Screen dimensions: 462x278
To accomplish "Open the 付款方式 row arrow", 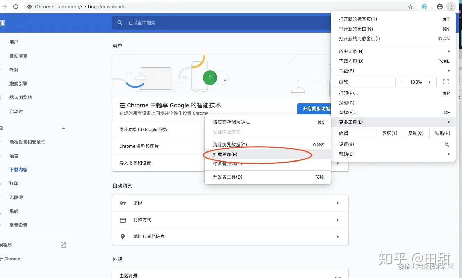I will [338, 220].
